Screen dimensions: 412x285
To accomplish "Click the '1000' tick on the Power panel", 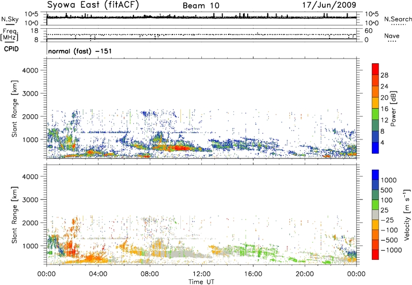I will 30,139.
